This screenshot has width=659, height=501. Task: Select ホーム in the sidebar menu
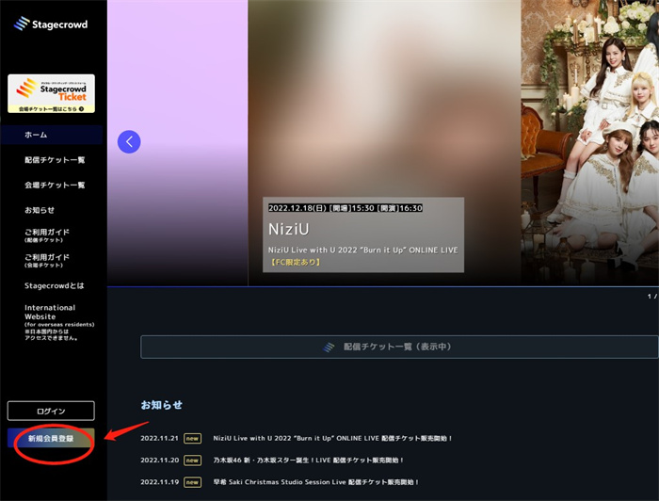coord(51,135)
